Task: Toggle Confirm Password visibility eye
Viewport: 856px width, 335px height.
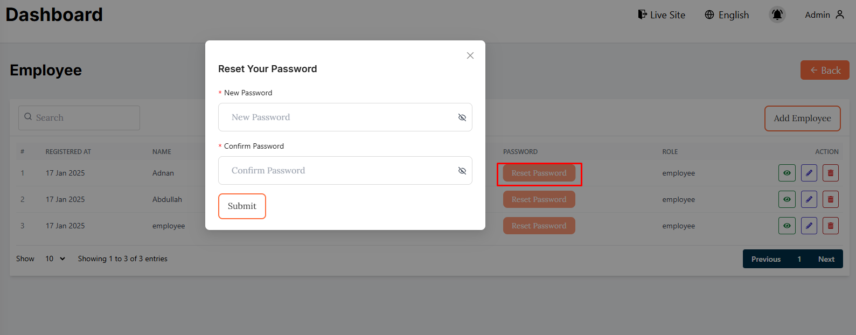Action: [x=462, y=171]
